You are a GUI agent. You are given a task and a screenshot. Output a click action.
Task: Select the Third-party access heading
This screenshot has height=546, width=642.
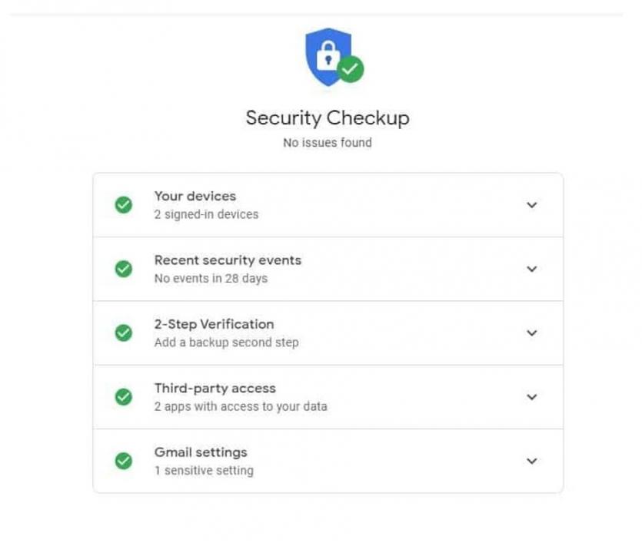click(215, 388)
